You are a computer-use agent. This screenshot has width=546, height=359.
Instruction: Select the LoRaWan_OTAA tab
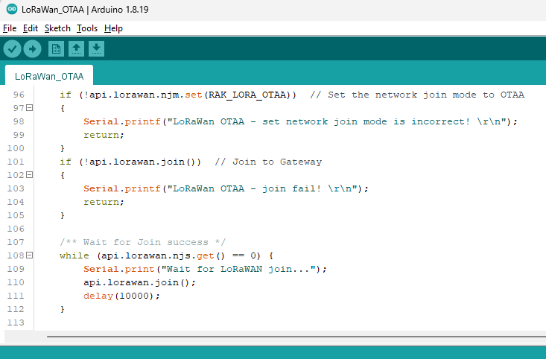pos(49,76)
